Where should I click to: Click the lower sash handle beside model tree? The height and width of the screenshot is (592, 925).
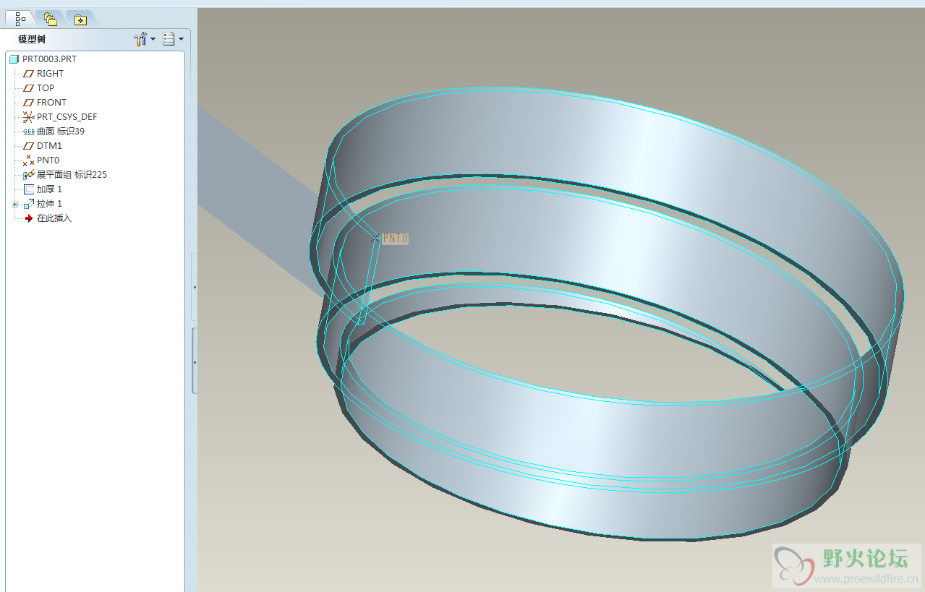(x=195, y=361)
